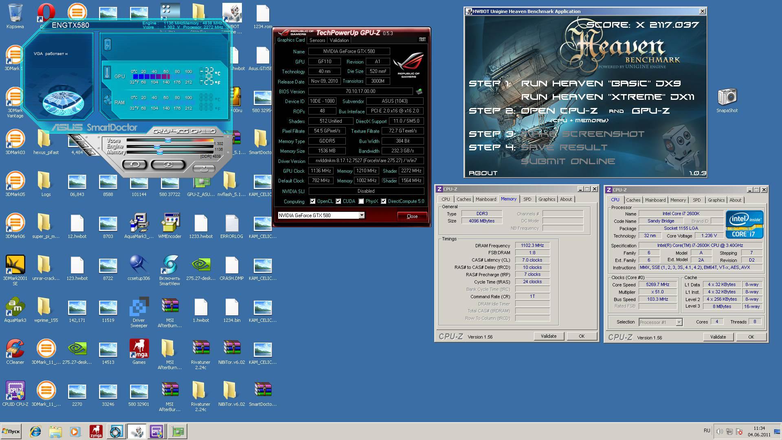Click SmartDoctor power lightning icon
This screenshot has height=440, width=782.
[x=107, y=44]
